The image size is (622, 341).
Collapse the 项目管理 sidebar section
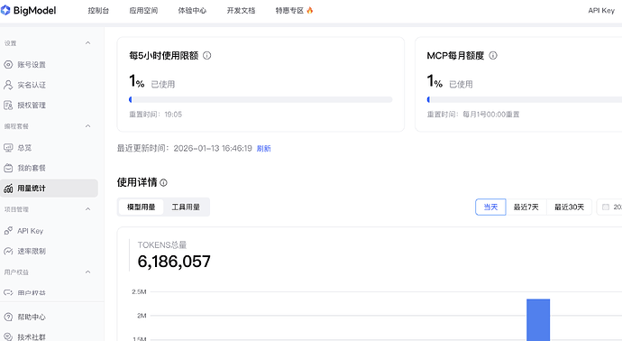pyautogui.click(x=88, y=209)
